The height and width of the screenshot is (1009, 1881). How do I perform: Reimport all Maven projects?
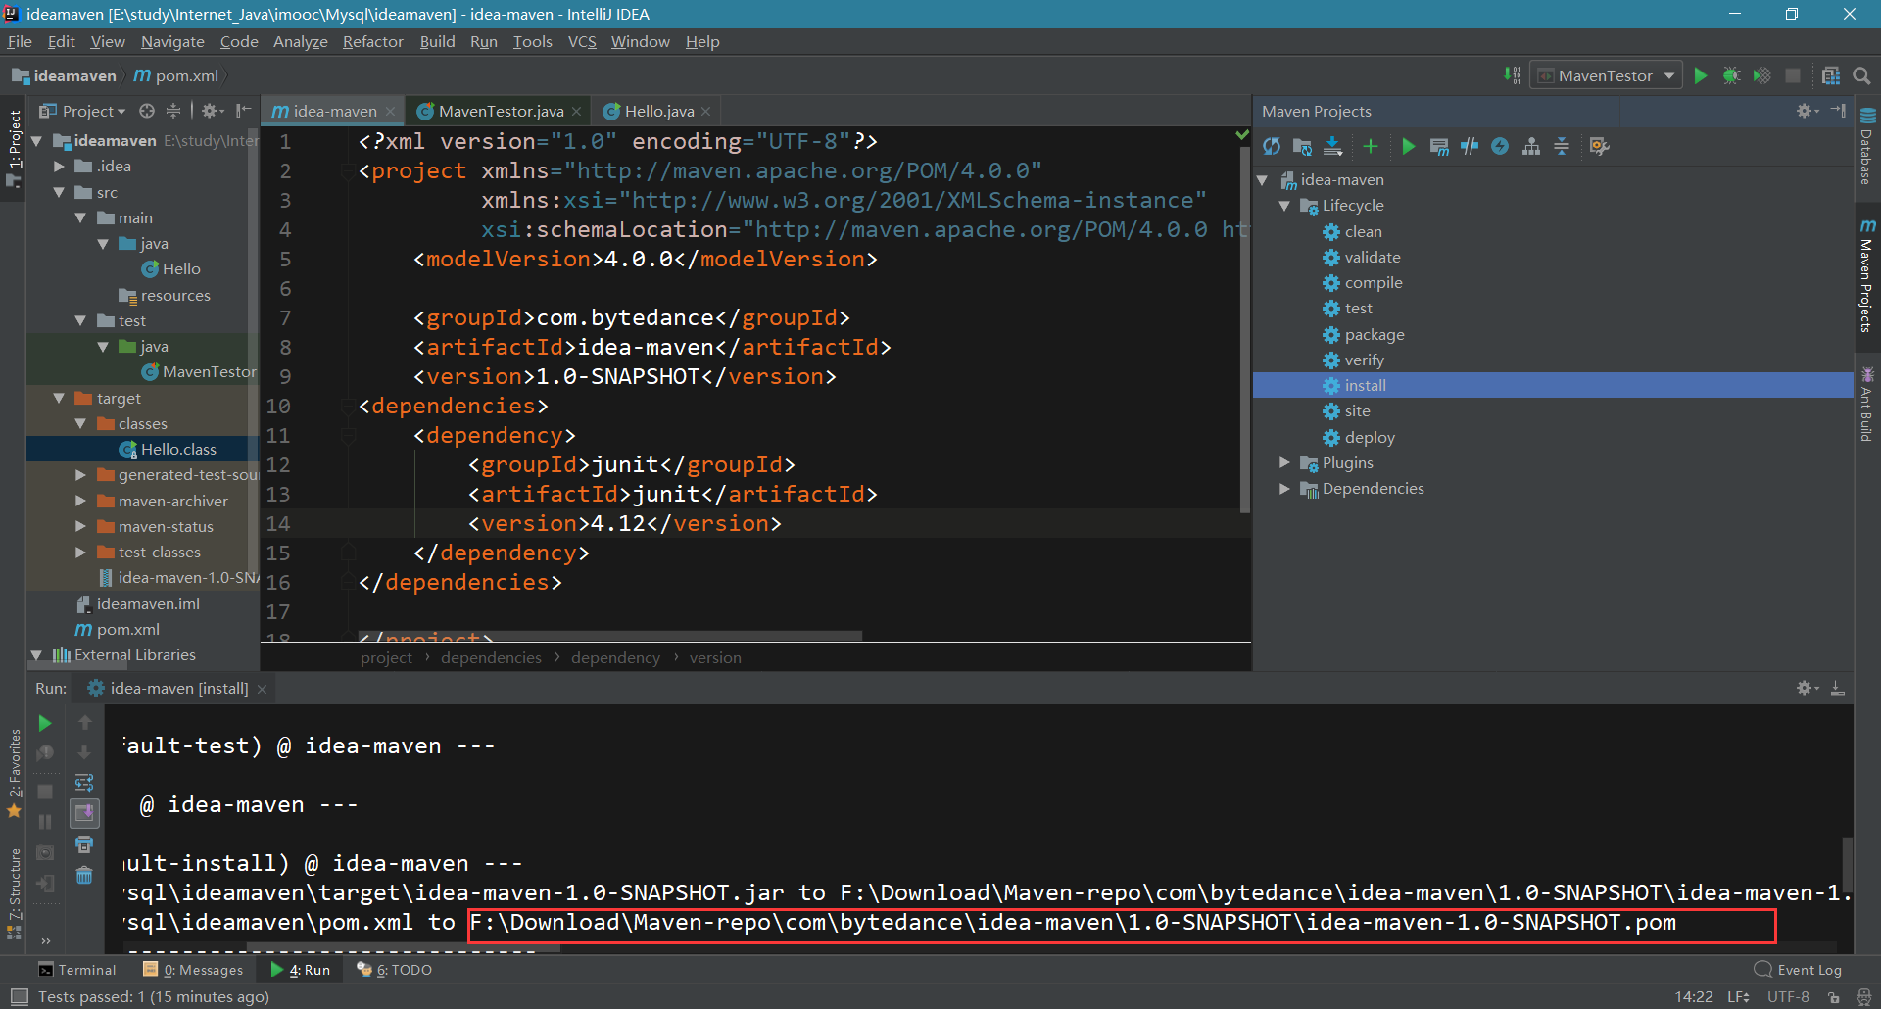(x=1272, y=146)
